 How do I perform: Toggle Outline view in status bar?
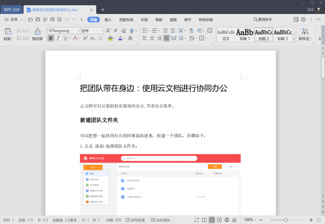point(219,220)
